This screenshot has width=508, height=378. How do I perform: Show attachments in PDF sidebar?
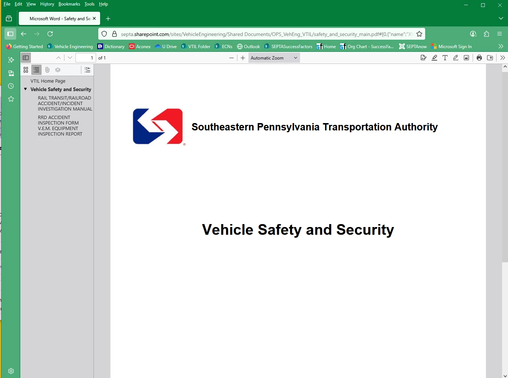tap(47, 70)
